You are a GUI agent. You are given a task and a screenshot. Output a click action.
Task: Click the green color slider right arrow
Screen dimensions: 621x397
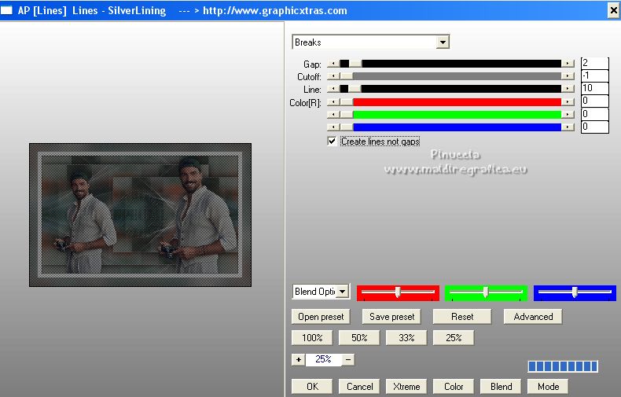pos(568,115)
